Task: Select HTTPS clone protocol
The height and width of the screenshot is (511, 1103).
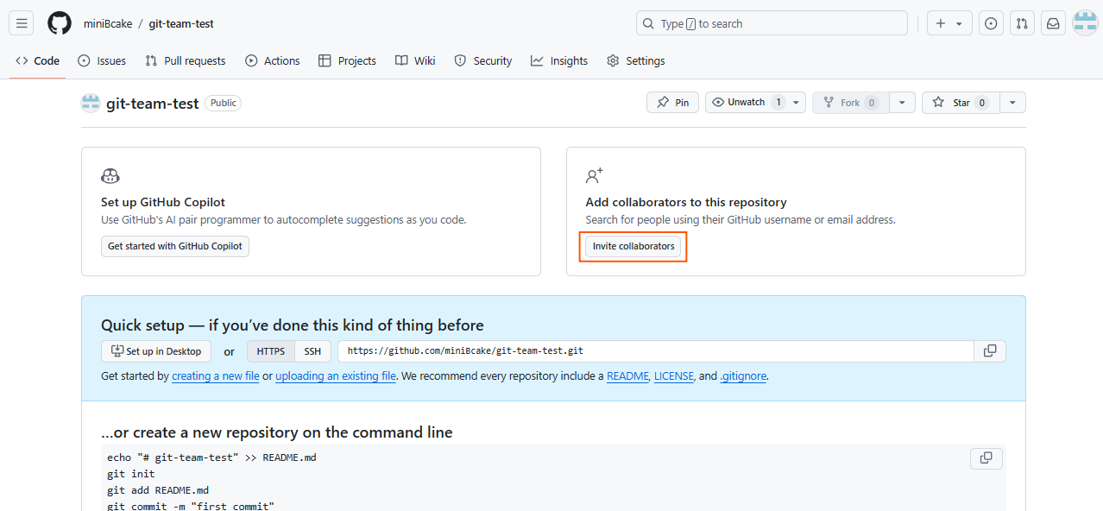Action: pos(271,351)
